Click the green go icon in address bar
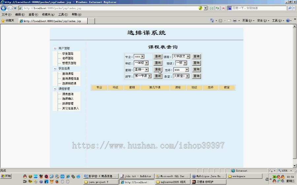Image resolution: width=297 pixels, height=185 pixels. point(200,8)
